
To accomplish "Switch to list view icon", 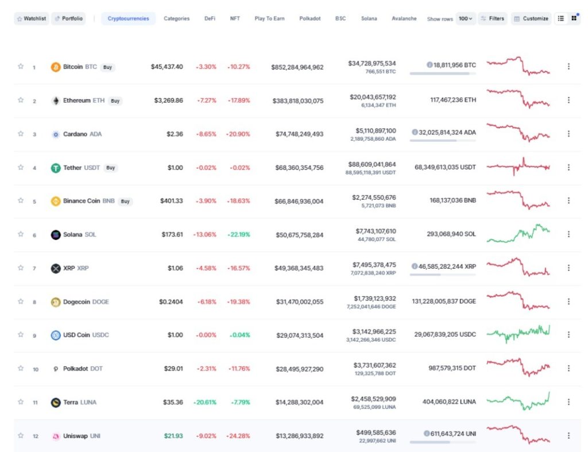I will (560, 18).
